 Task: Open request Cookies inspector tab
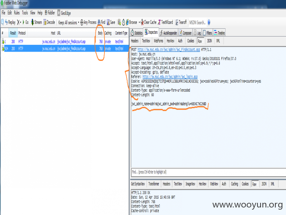pyautogui.click(x=191, y=41)
